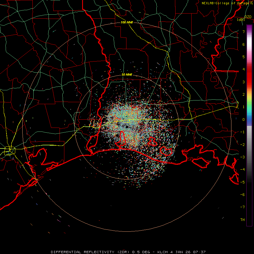Click the -6 dB value on the color scale
The image size is (254, 254).
coord(242,194)
